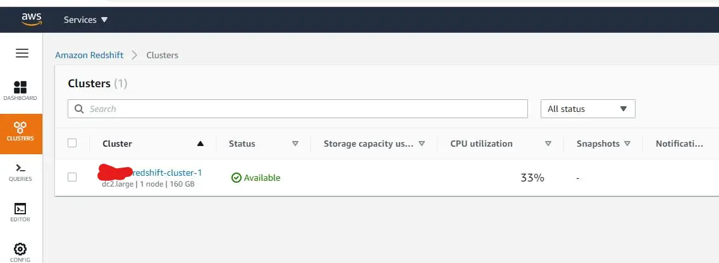Image resolution: width=719 pixels, height=263 pixels.
Task: Open the All status filter dropdown
Action: (x=588, y=109)
